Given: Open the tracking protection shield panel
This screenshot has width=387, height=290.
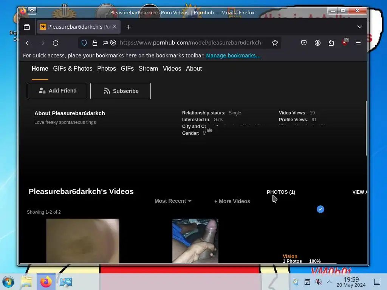Looking at the screenshot, I should 84,43.
